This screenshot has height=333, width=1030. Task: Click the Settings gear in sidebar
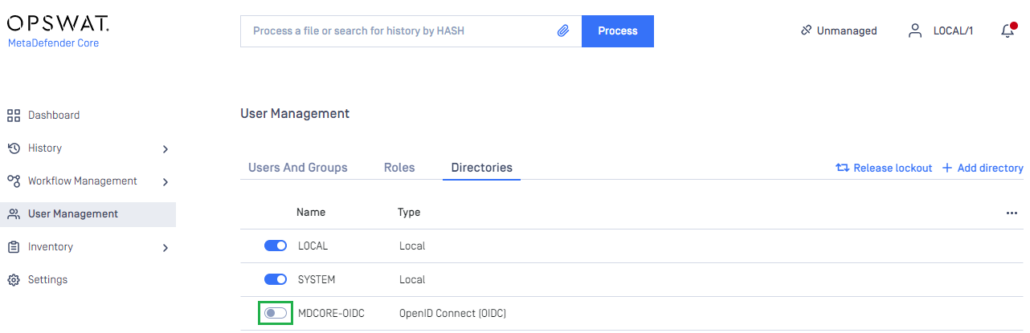[14, 280]
